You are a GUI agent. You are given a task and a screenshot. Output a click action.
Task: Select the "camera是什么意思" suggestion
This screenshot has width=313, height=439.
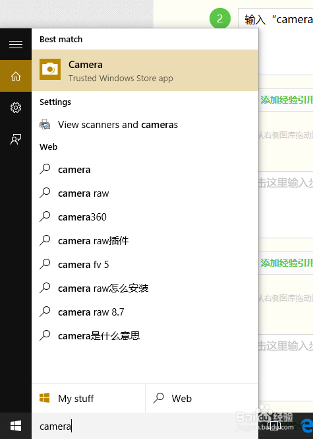coord(145,336)
